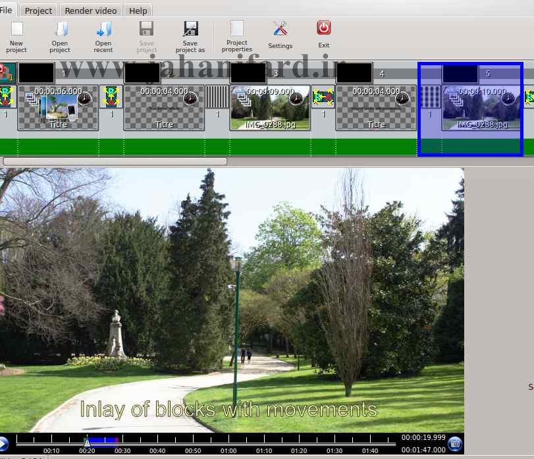Select the slide 4 Titre thumbnail
This screenshot has height=459, width=534.
(376, 107)
